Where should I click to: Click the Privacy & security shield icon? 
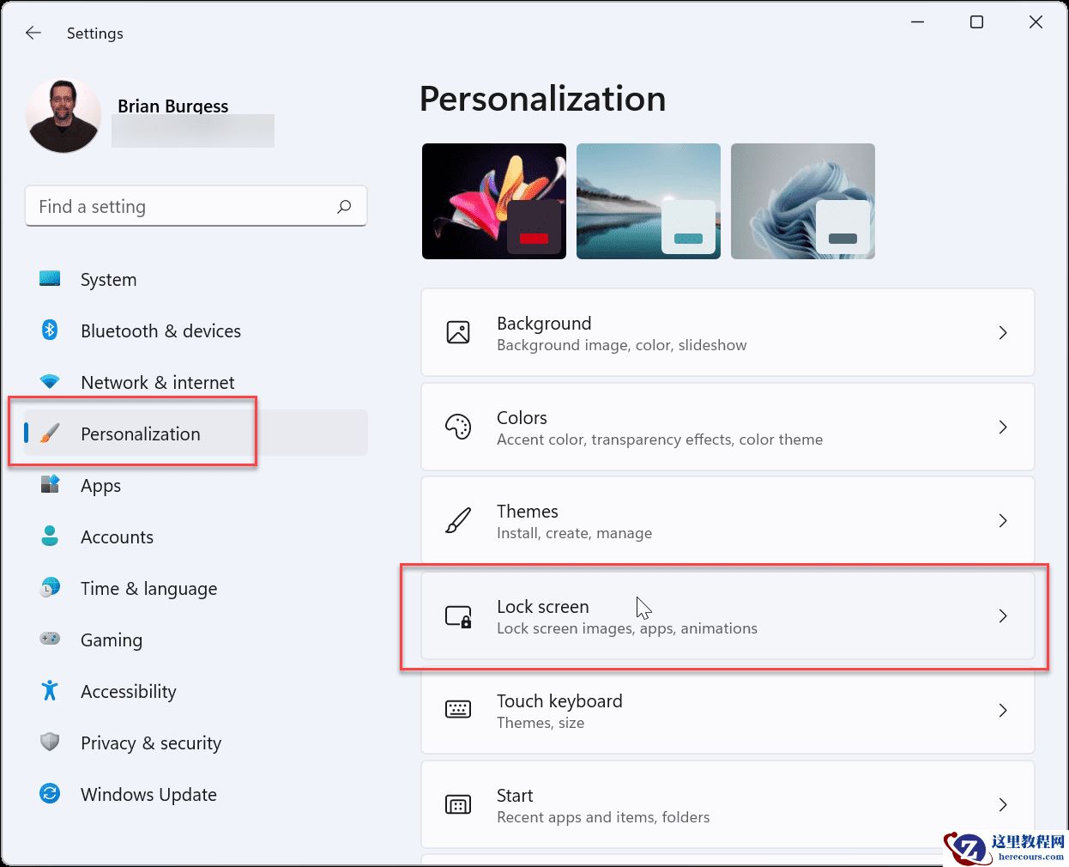coord(50,742)
